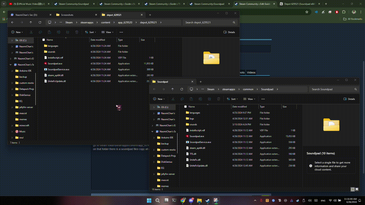Viewport: 365px width, 205px height.
Task: Refresh the depot_629521 Explorer window
Action: tap(40, 22)
